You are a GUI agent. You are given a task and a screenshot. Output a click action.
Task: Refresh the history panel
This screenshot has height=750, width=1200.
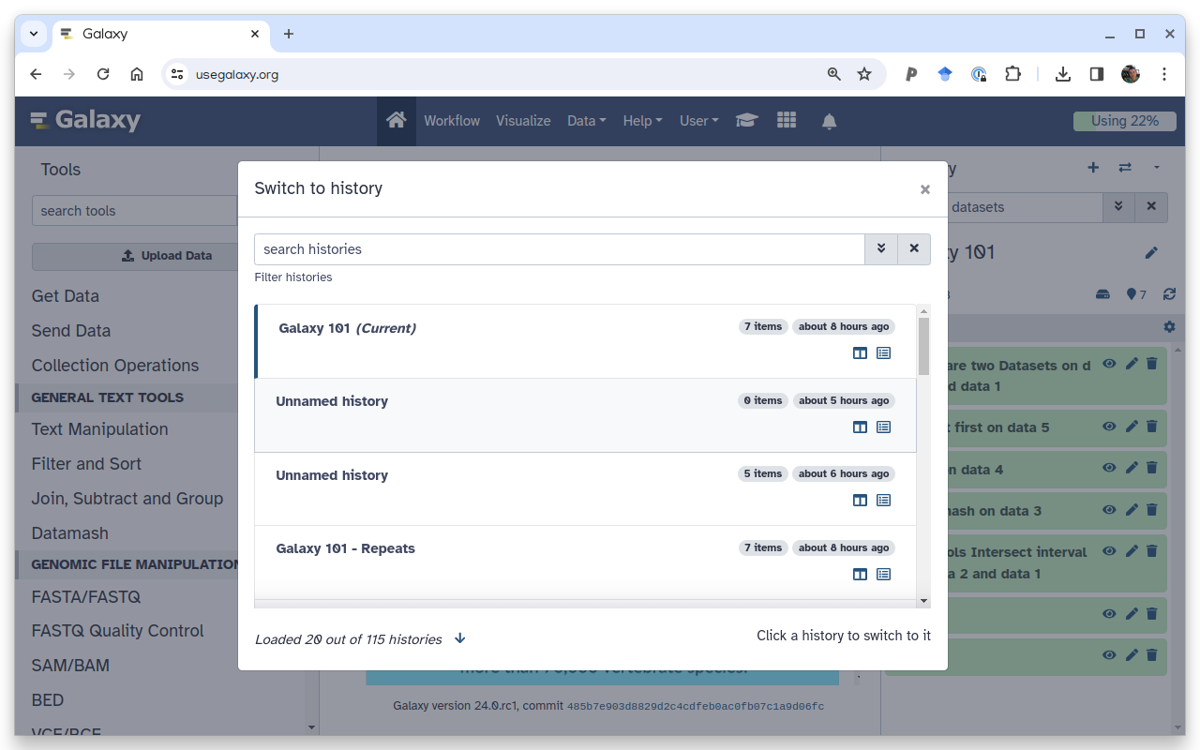coord(1169,294)
